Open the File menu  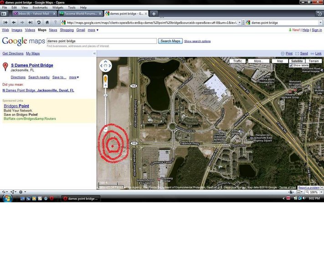pos(5,7)
